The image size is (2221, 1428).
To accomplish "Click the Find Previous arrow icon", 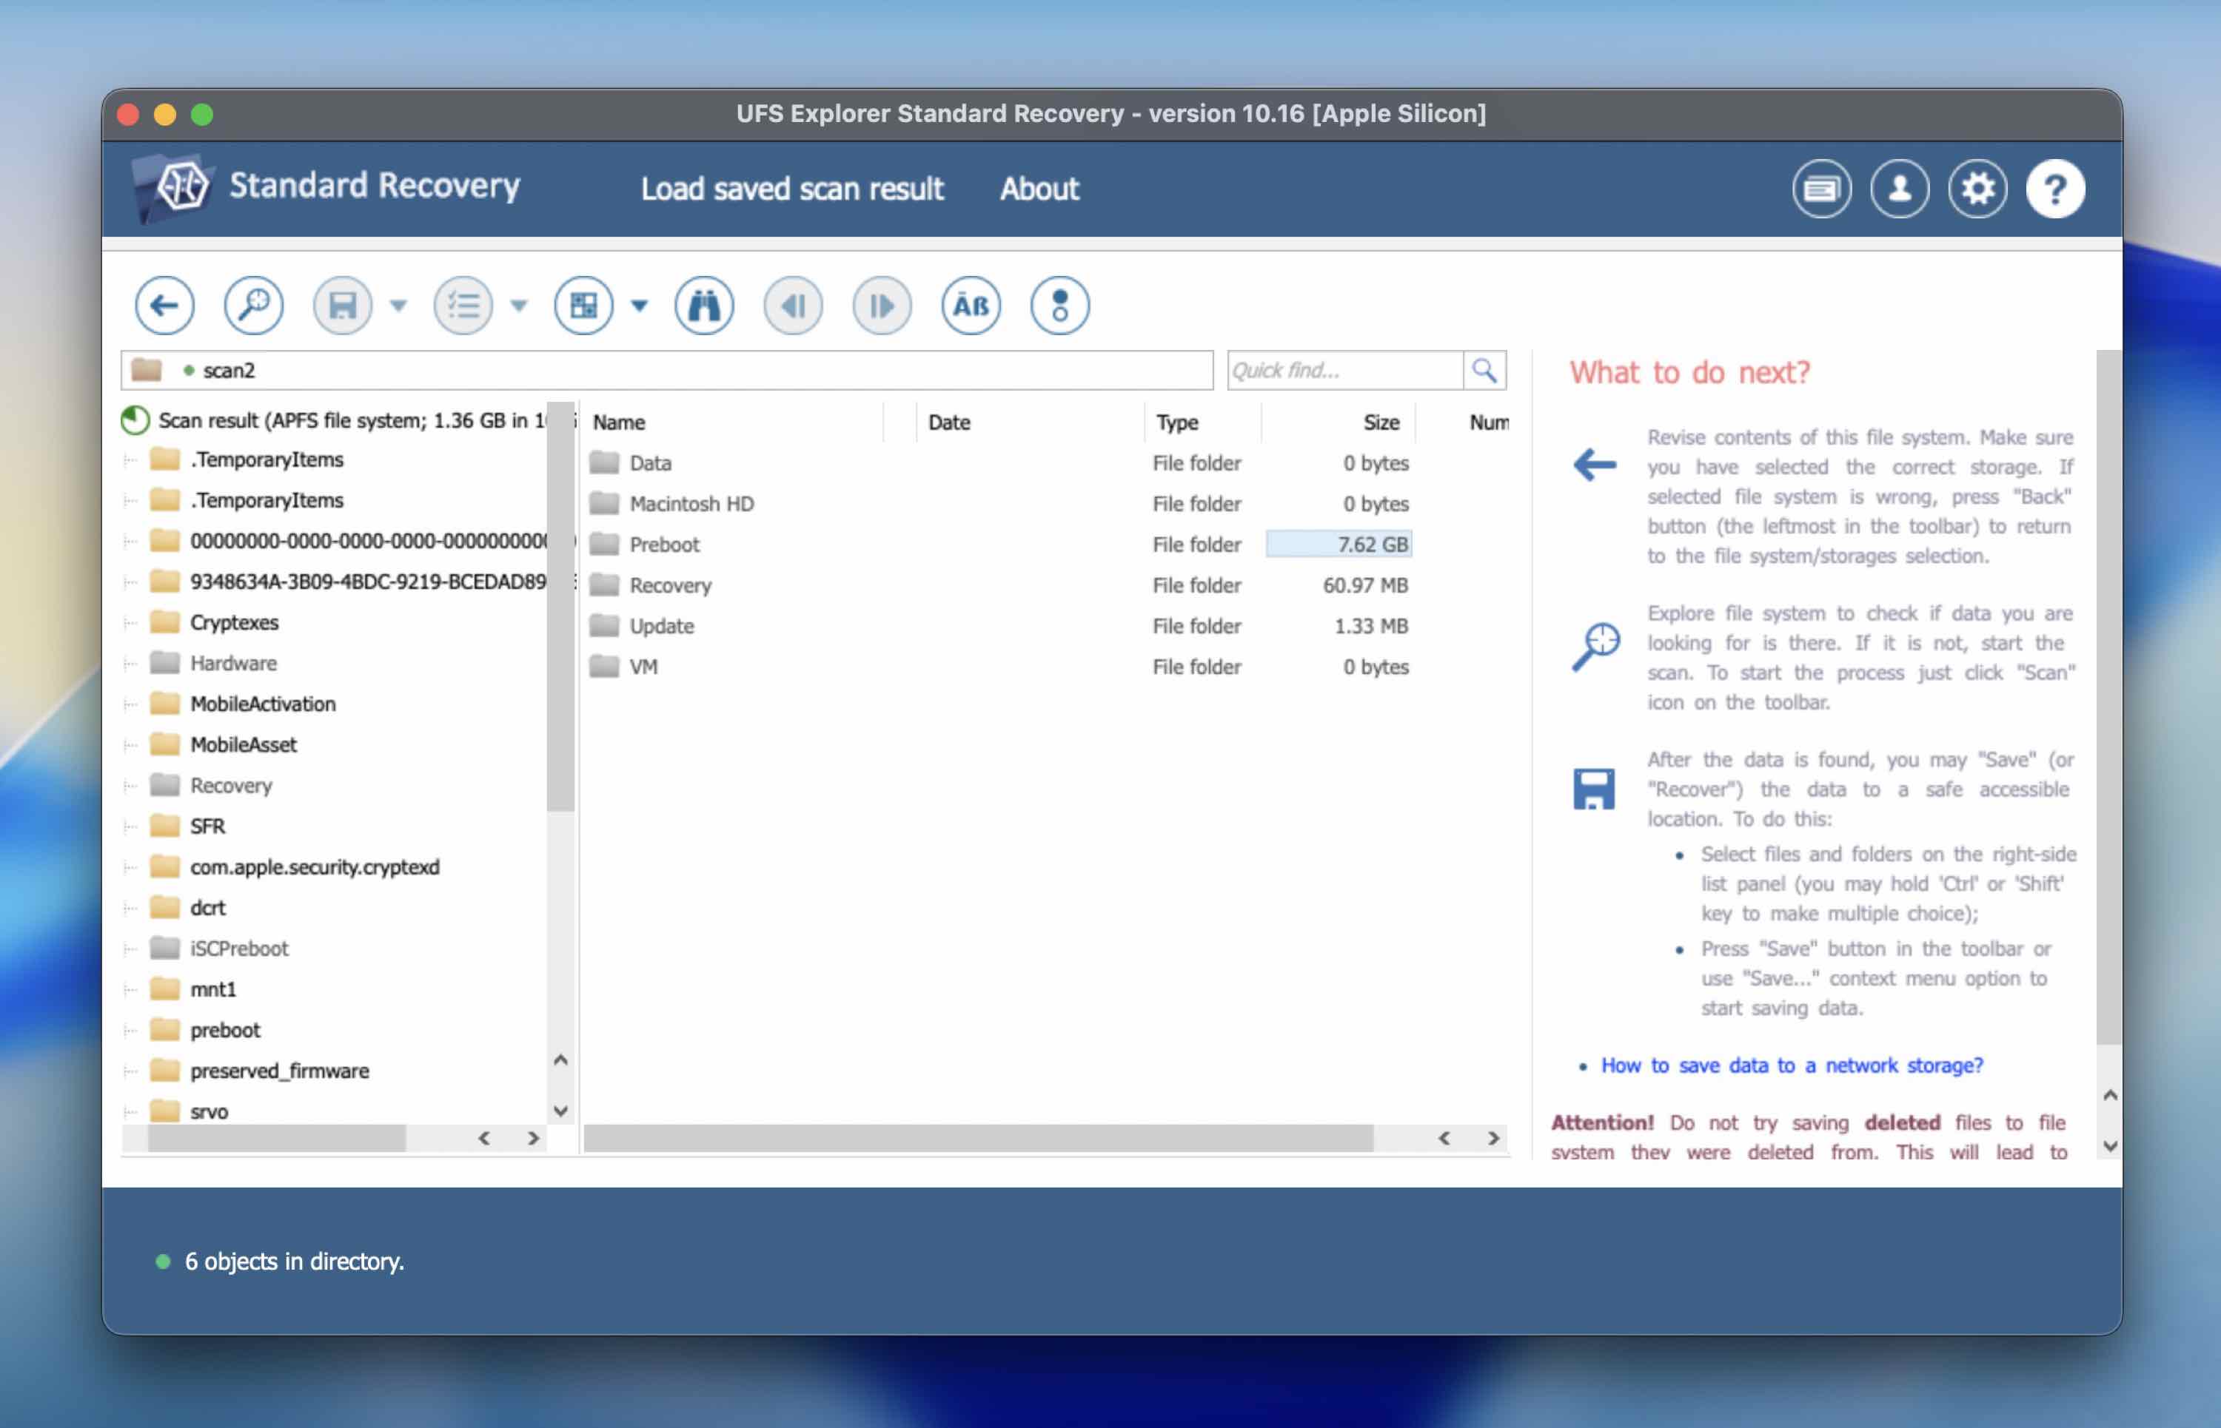I will pyautogui.click(x=793, y=305).
